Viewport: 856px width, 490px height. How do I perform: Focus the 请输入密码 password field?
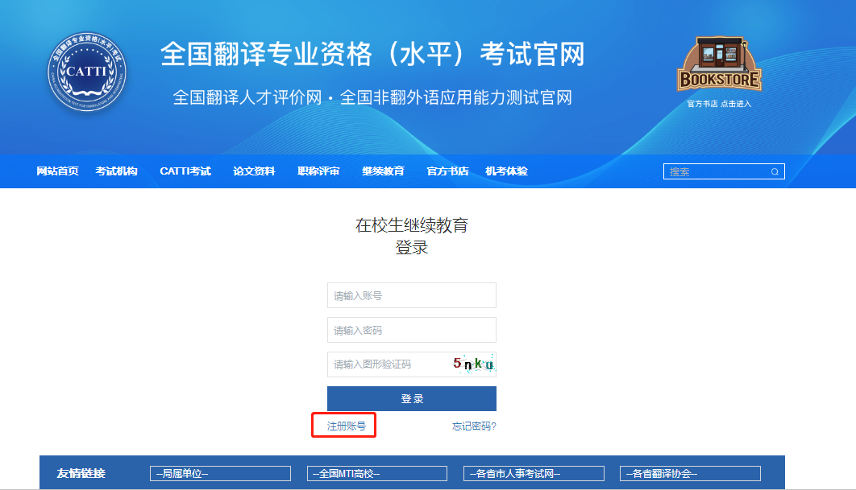coord(411,330)
